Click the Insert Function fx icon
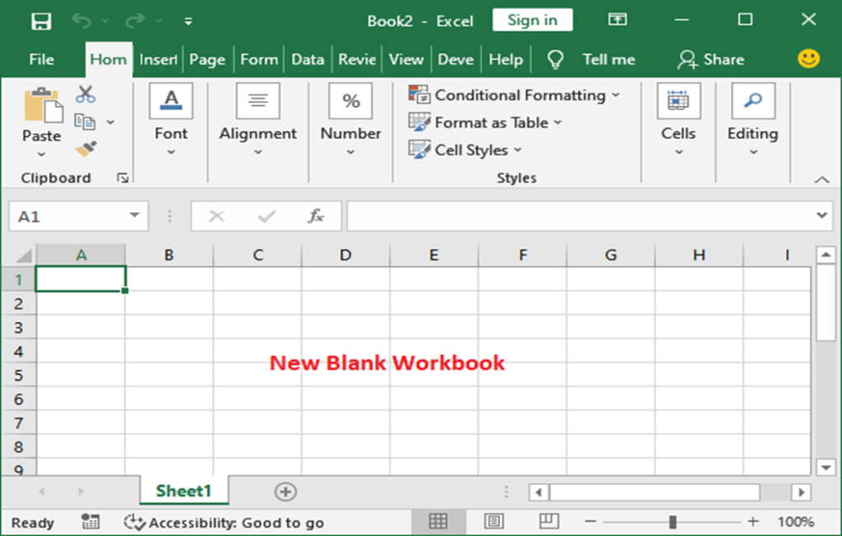The height and width of the screenshot is (536, 842). point(316,216)
